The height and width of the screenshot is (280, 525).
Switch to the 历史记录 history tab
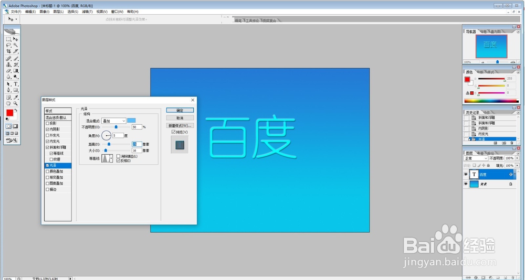472,112
